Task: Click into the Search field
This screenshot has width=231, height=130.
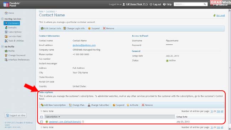Action: click(x=189, y=4)
